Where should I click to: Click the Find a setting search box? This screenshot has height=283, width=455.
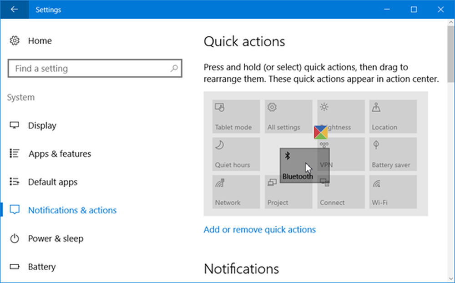(91, 69)
